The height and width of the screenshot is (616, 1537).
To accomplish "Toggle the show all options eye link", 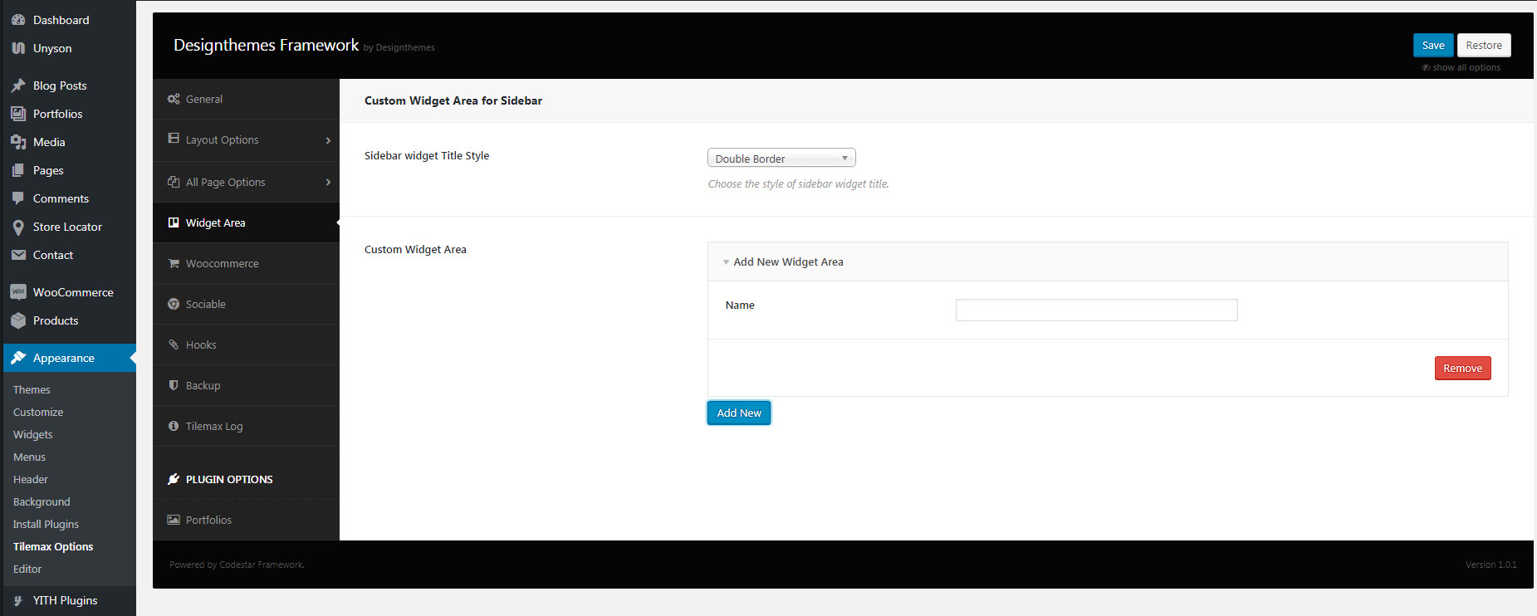I will 1461,68.
